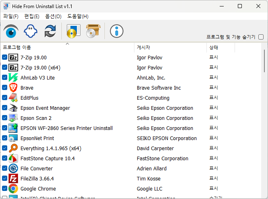Uncheck the EpsonNet Print checkbox
268x199 pixels.
tap(4, 138)
